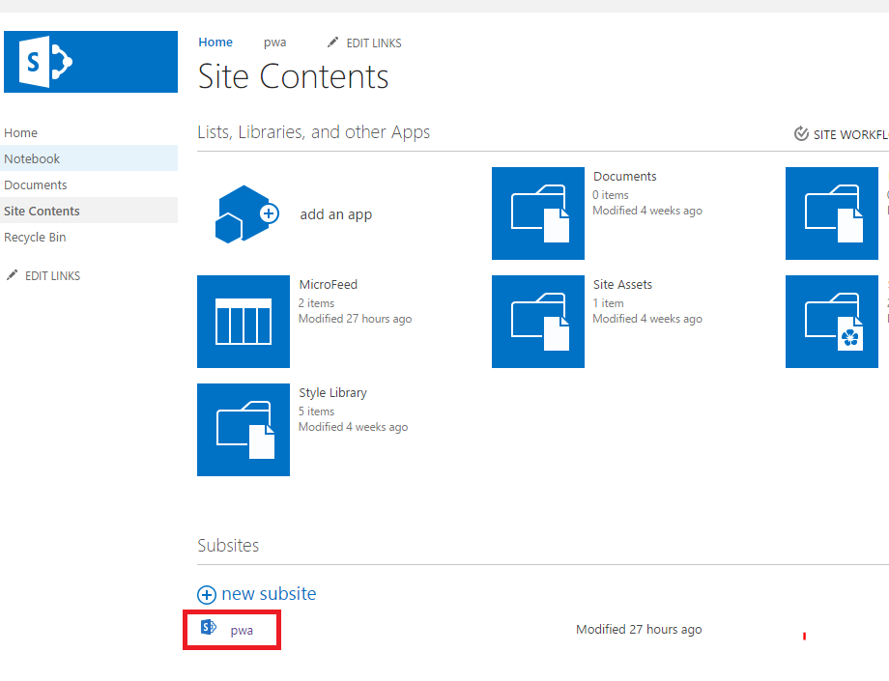This screenshot has width=889, height=681.
Task: Open Documents from the left sidebar
Action: (x=36, y=184)
